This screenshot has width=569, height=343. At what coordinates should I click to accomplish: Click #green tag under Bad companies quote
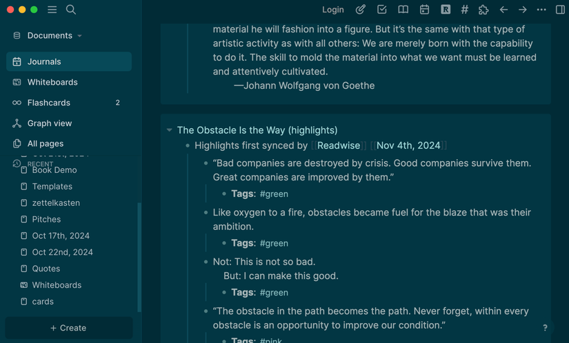274,194
